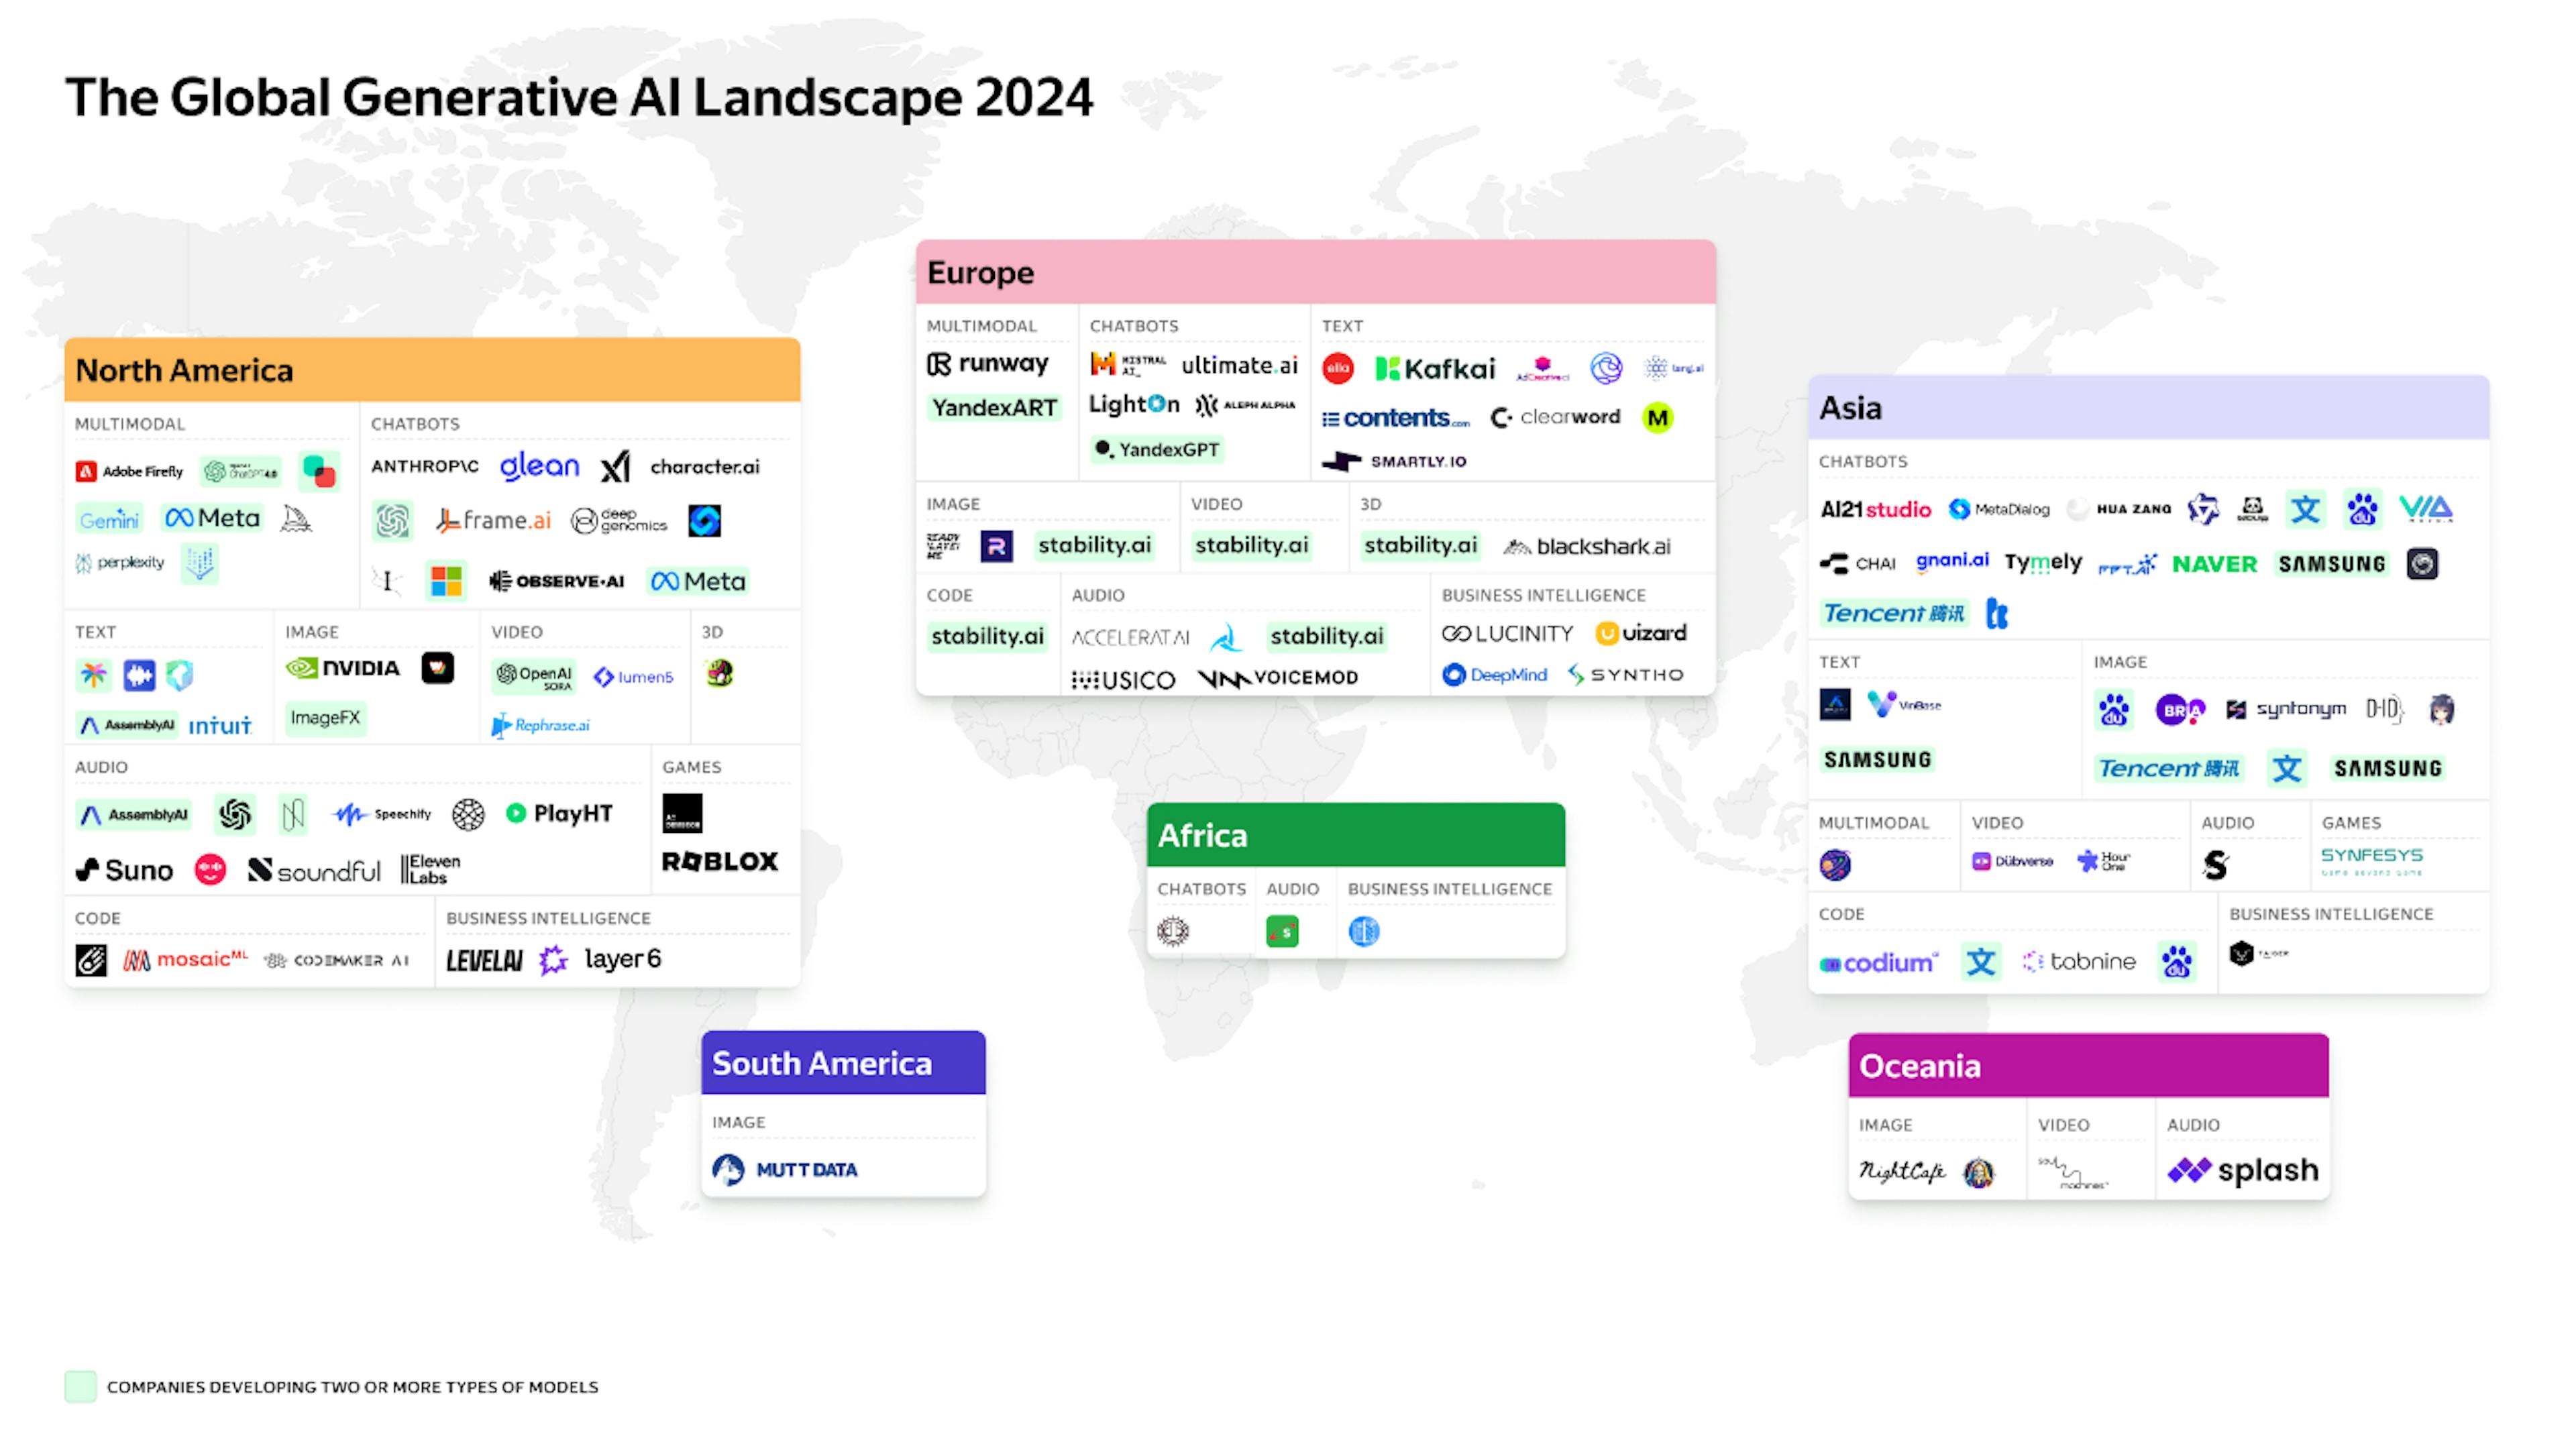The image size is (2576, 1448).
Task: Click the stability.ai entry under Europe Code
Action: 988,636
